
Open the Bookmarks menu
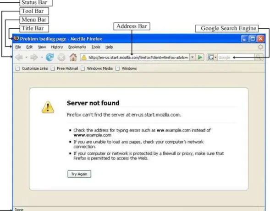77,47
